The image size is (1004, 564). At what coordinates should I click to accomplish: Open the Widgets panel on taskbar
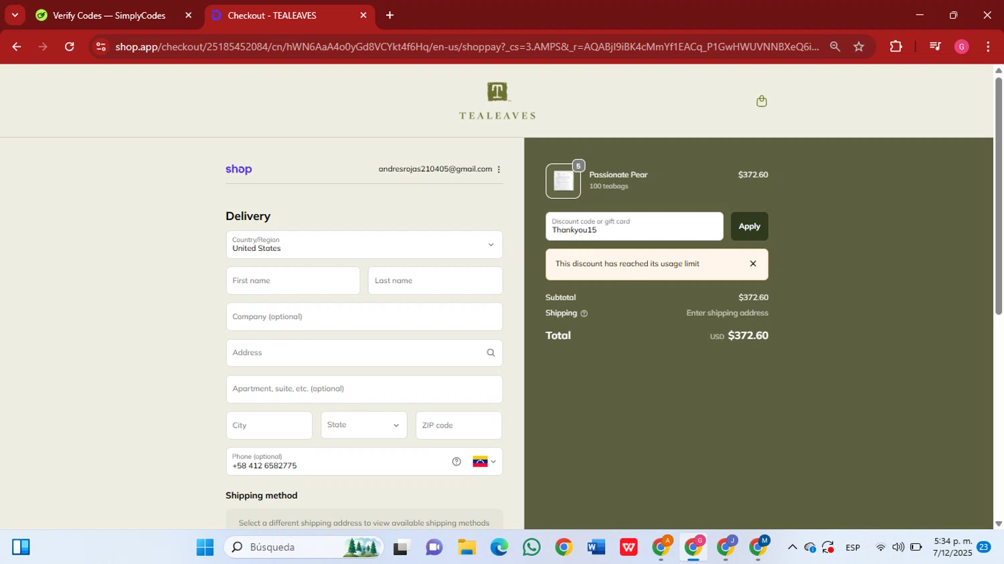click(21, 547)
